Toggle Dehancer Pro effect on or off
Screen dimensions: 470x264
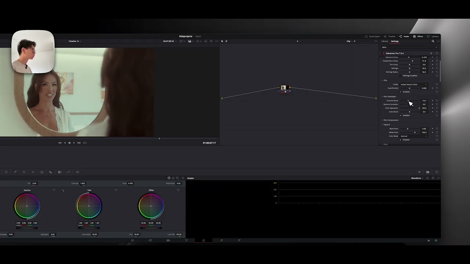click(383, 53)
